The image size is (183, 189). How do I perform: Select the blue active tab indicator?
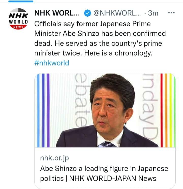pos(21,1)
